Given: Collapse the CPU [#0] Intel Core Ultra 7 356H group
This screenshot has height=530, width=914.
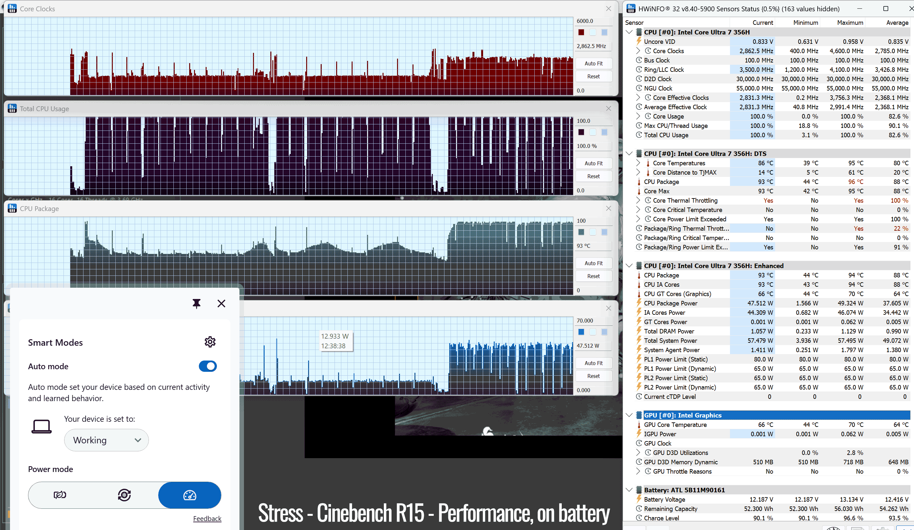Looking at the screenshot, I should [630, 32].
